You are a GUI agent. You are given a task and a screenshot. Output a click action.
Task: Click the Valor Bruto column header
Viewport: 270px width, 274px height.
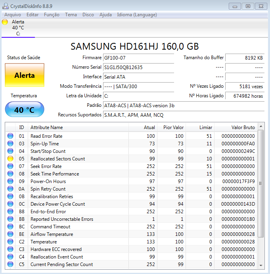[236, 127]
